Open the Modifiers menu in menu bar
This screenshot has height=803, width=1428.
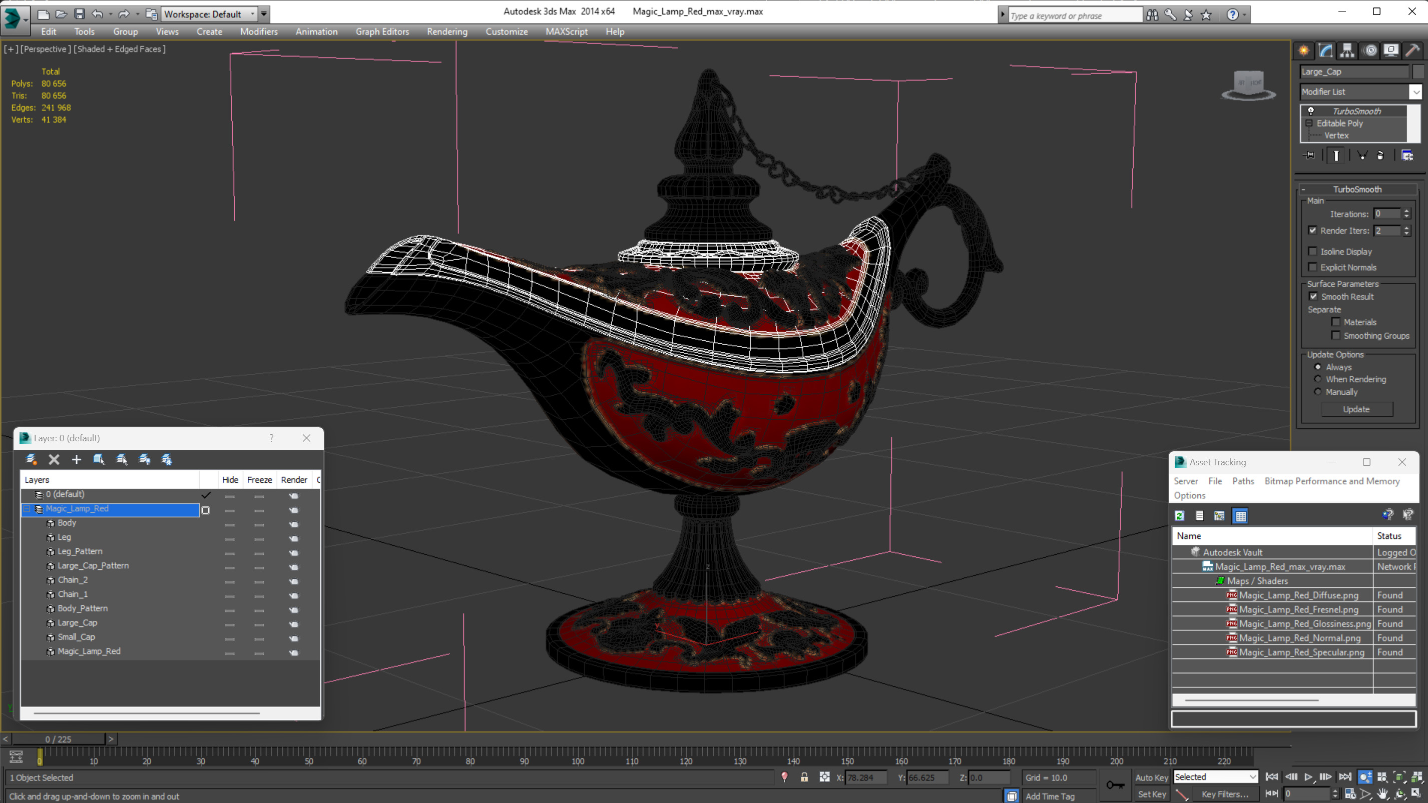[x=258, y=32]
